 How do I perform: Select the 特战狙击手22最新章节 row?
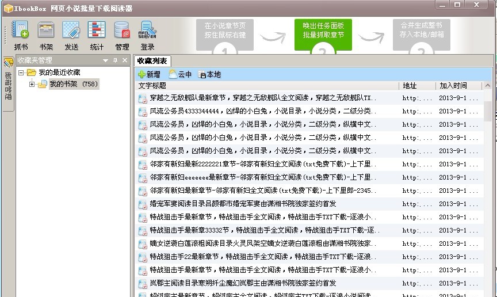[309, 257]
